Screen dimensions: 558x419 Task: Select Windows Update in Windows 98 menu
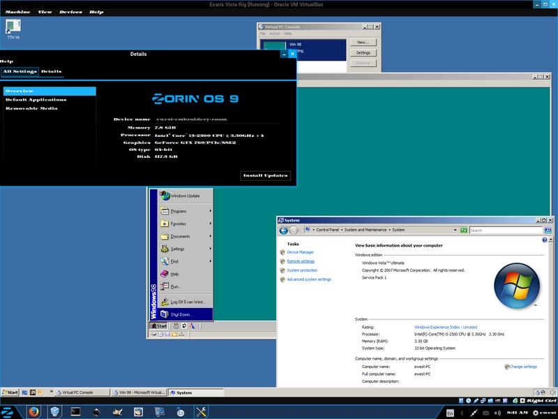(x=186, y=196)
